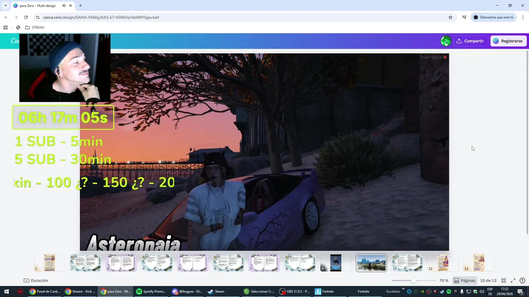
Task: Click the globe bookmark icon
Action: coord(18,28)
